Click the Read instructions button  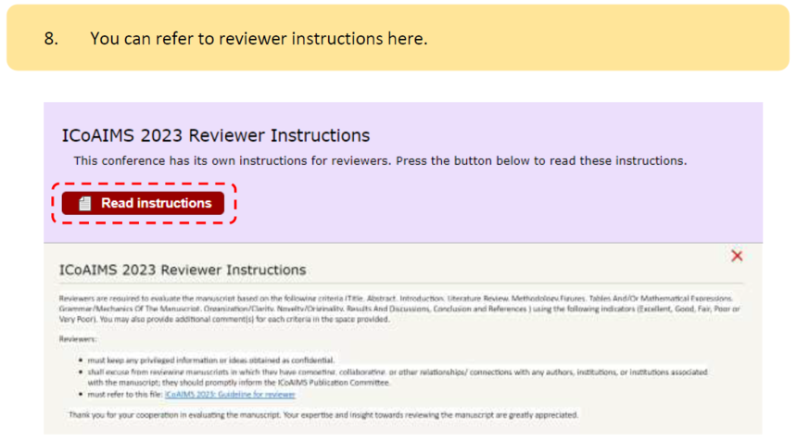[x=143, y=203]
